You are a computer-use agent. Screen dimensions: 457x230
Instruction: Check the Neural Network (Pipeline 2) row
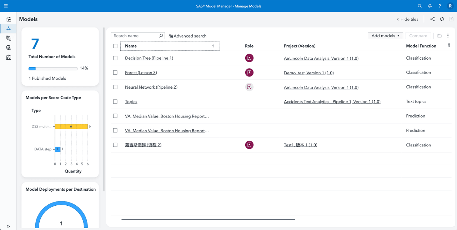[115, 87]
